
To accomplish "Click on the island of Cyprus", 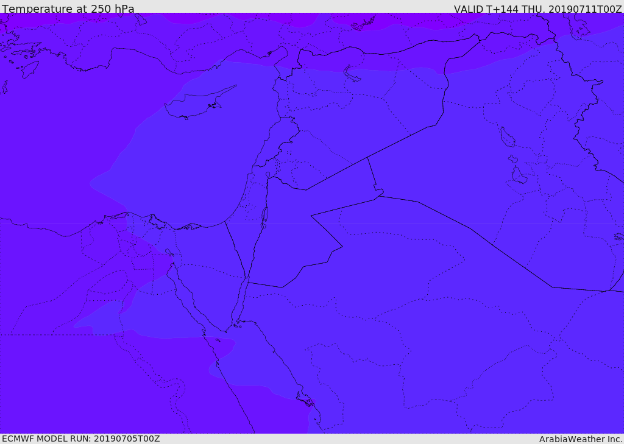I will (x=199, y=104).
